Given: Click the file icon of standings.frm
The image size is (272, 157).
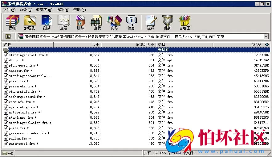Looking at the screenshot, I should coord(6,117).
